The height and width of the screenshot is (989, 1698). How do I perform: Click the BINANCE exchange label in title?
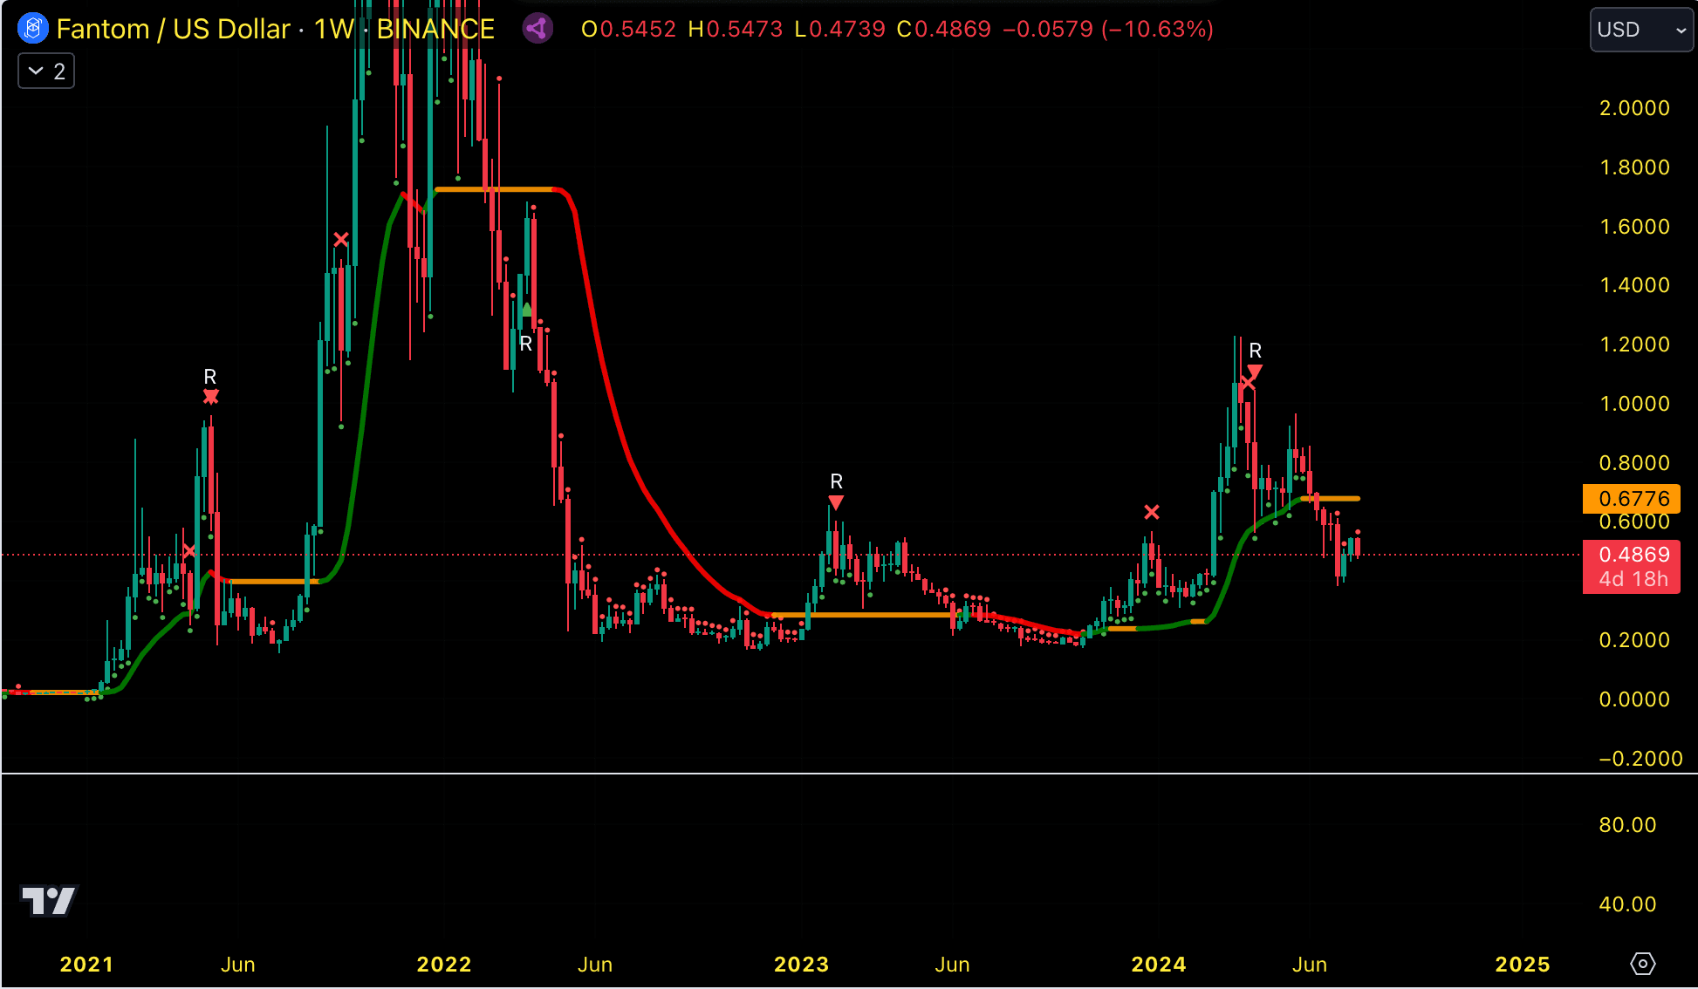(435, 29)
